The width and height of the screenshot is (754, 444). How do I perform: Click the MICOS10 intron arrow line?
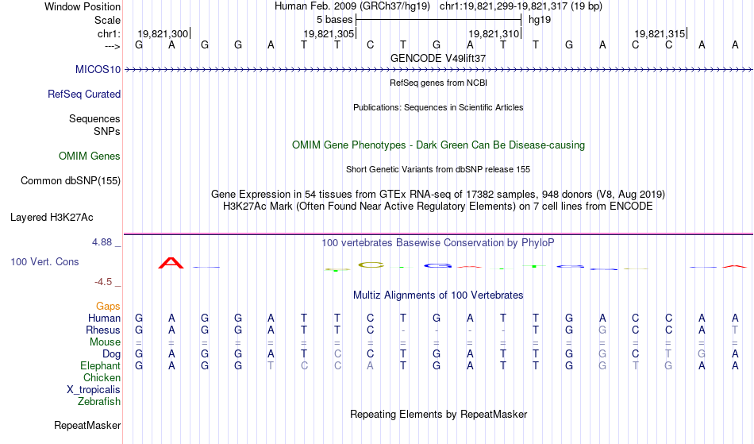tap(438, 70)
